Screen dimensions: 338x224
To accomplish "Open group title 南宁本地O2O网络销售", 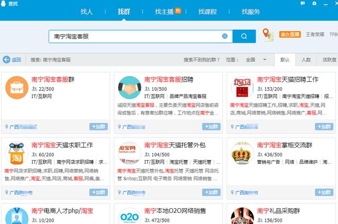I will [x=175, y=211].
